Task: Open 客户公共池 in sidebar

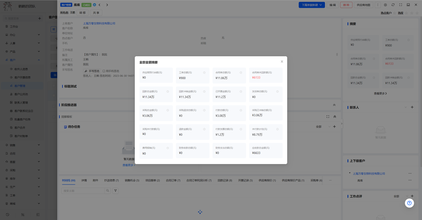Action: (x=22, y=94)
